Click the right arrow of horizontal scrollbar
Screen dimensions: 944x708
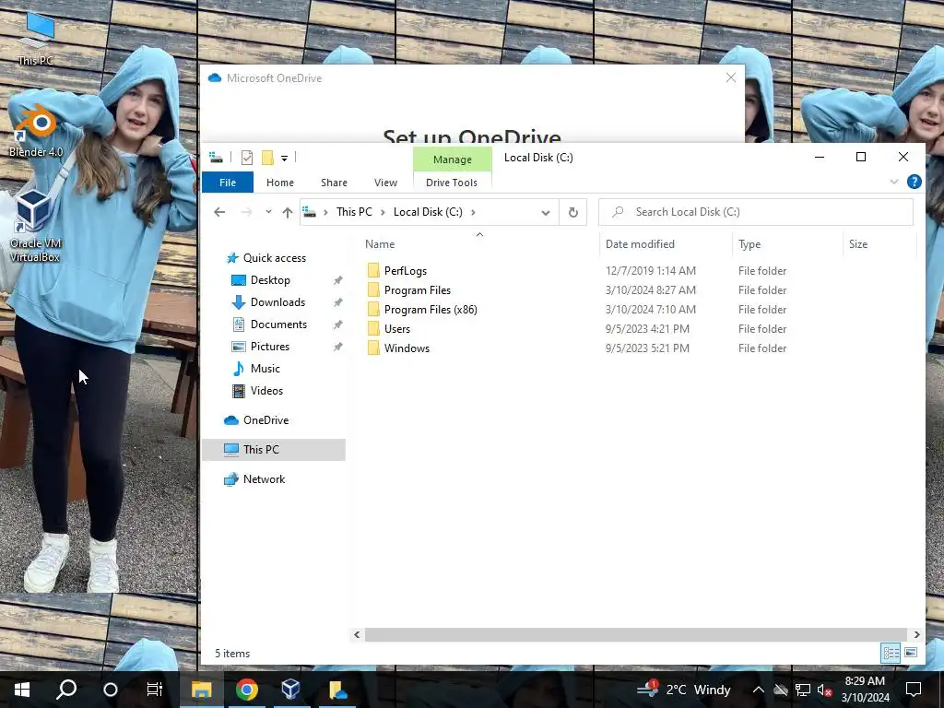(x=916, y=634)
